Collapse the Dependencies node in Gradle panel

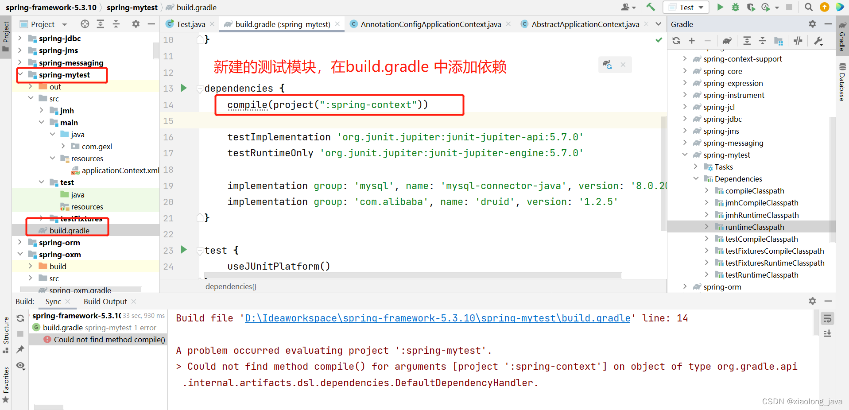point(696,178)
